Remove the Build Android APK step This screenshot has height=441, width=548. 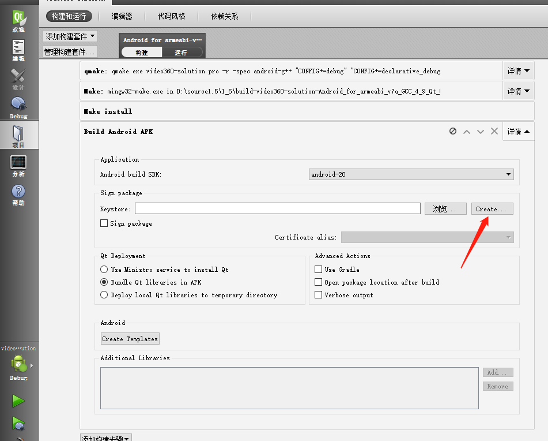click(x=494, y=131)
